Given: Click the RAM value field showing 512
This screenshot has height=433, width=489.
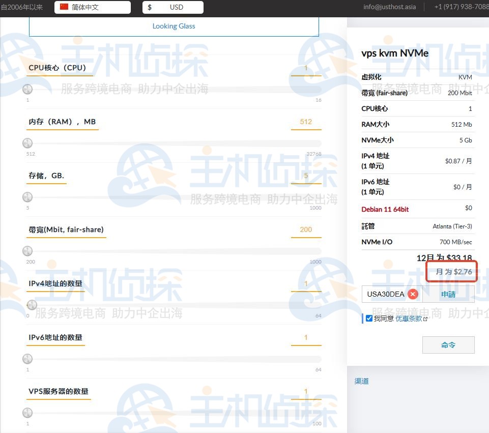Looking at the screenshot, I should pyautogui.click(x=306, y=122).
